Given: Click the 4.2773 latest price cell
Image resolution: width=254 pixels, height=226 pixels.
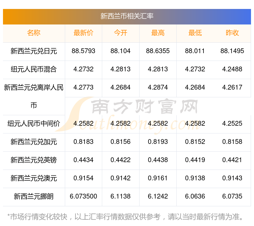Looking at the screenshot, I should [83, 87].
